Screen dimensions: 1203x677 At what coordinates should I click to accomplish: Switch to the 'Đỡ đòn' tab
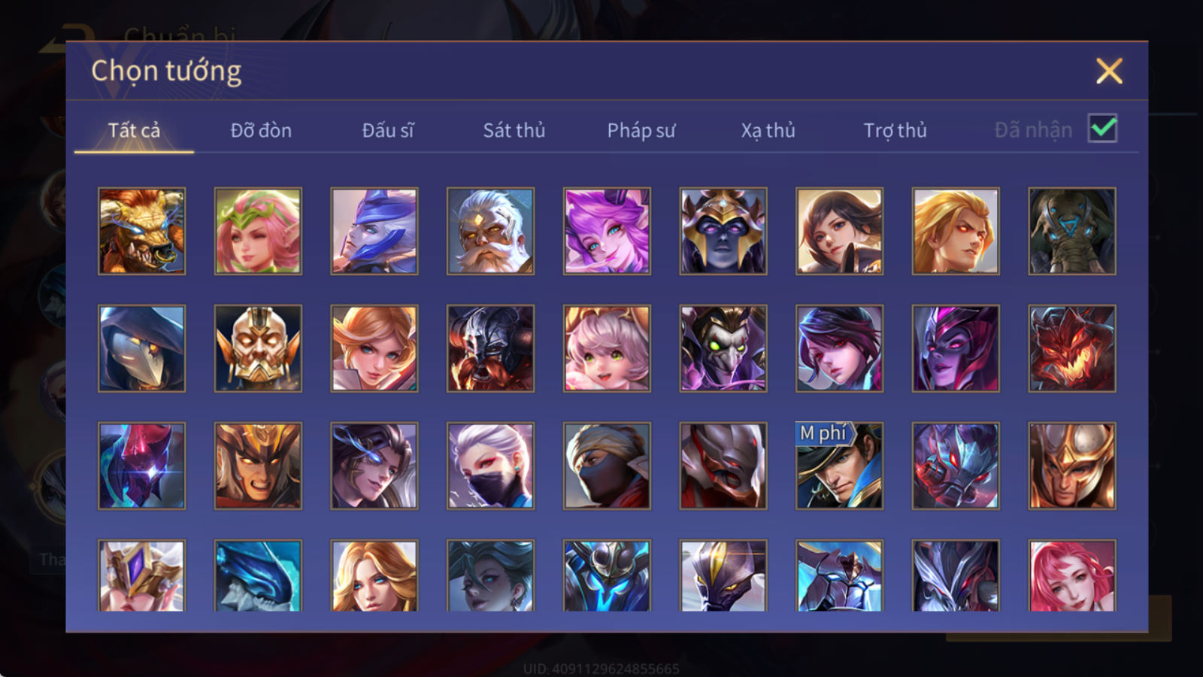pos(261,130)
